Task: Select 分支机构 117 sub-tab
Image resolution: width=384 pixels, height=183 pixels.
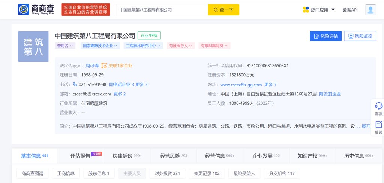Action: click(282, 173)
